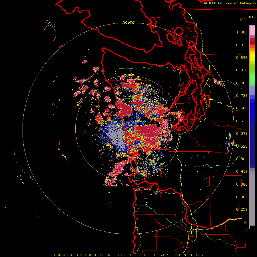Click the 0.733 scale value
Image resolution: width=257 pixels, height=257 pixels.
click(x=242, y=96)
